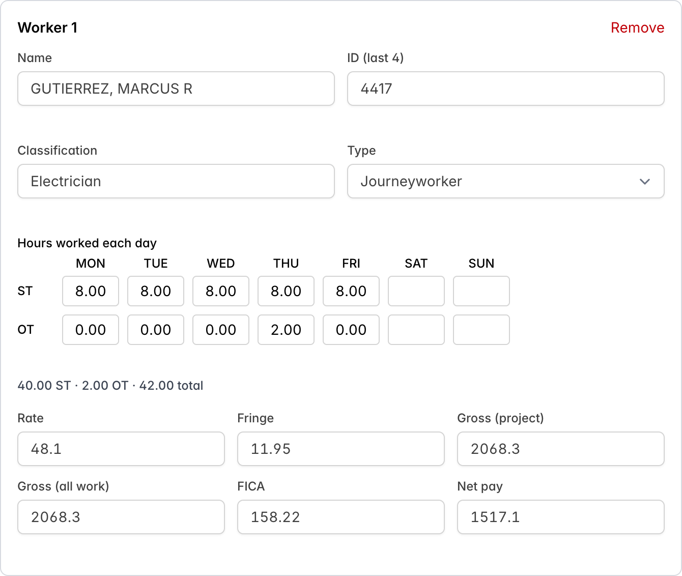Edit Monday overtime hours
The height and width of the screenshot is (576, 682).
click(91, 330)
